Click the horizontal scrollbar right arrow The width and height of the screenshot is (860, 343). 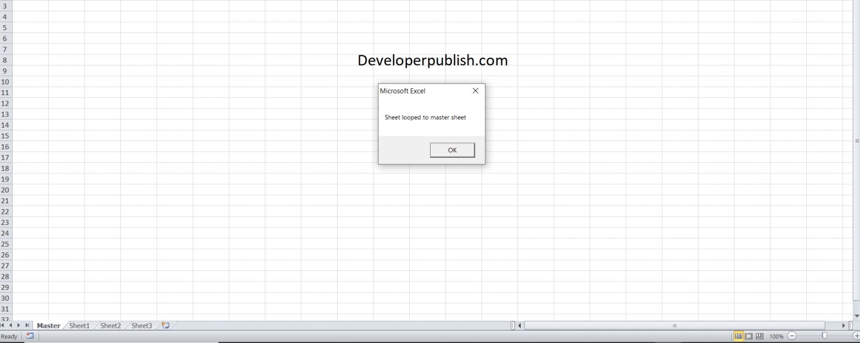click(x=844, y=326)
